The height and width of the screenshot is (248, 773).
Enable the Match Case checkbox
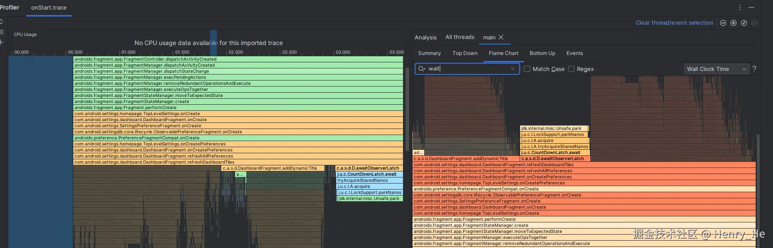click(527, 69)
